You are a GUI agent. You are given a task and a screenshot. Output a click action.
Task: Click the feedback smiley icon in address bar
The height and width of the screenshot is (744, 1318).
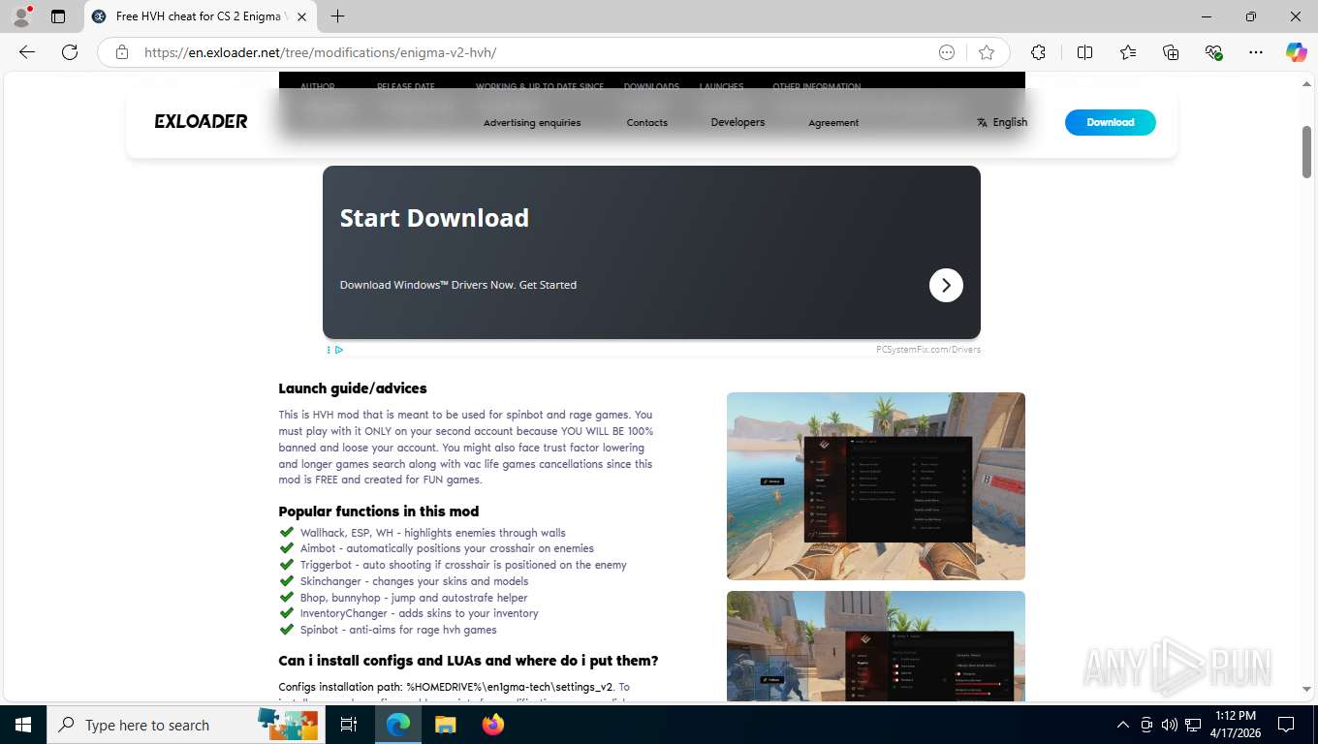947,52
